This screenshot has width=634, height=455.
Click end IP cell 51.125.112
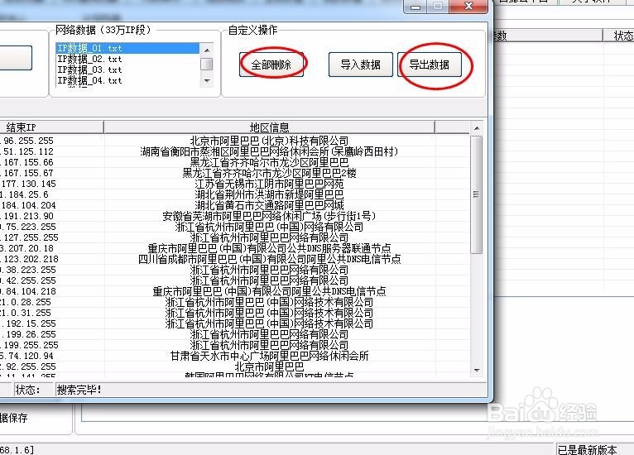pos(28,151)
